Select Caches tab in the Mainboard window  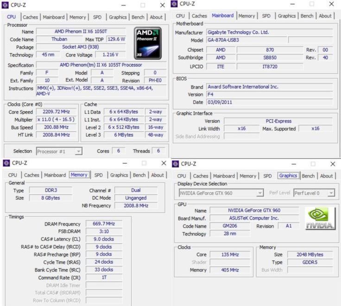click(x=199, y=16)
